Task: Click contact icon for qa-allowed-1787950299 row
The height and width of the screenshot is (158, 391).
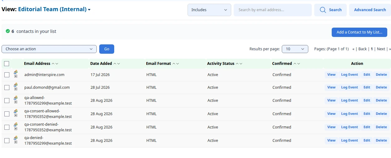Action: click(x=16, y=98)
